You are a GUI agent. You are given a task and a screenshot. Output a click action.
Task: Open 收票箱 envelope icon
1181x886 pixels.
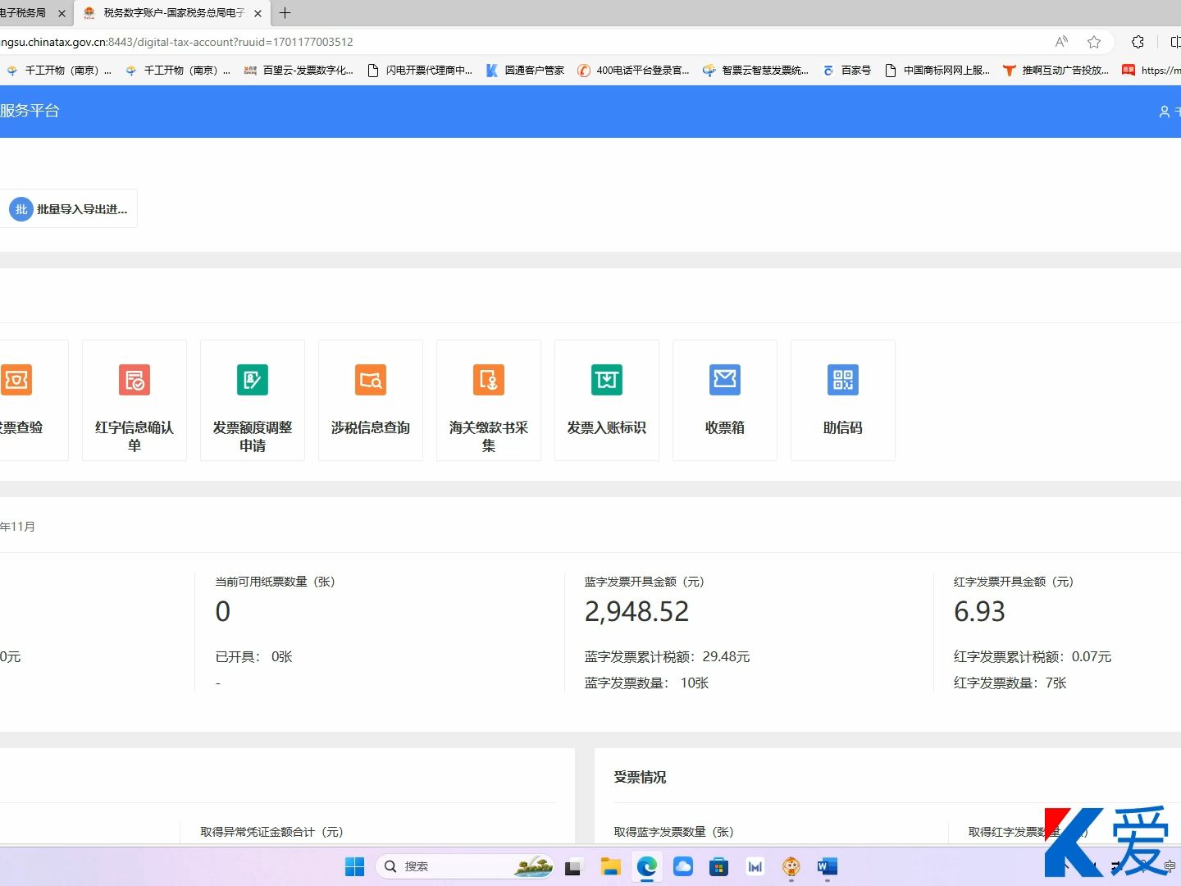[x=725, y=380]
